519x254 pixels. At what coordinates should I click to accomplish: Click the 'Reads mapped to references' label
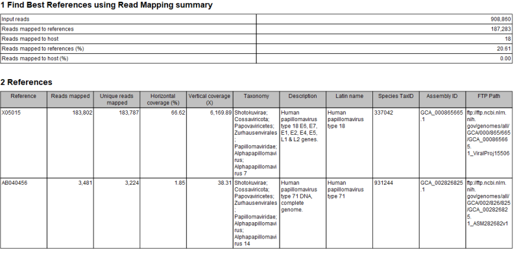pyautogui.click(x=38, y=29)
